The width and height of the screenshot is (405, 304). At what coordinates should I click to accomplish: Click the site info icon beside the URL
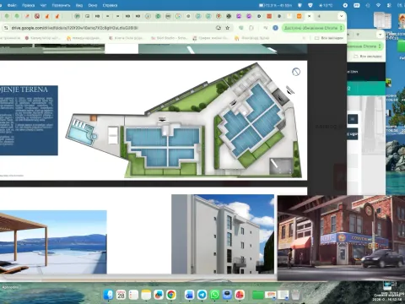pyautogui.click(x=6, y=28)
